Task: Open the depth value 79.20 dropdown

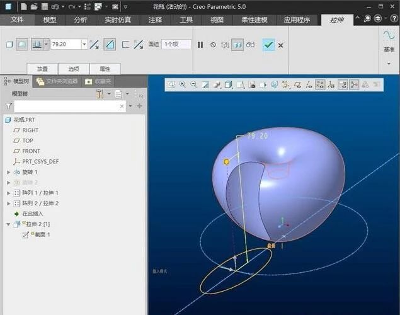Action: 84,45
